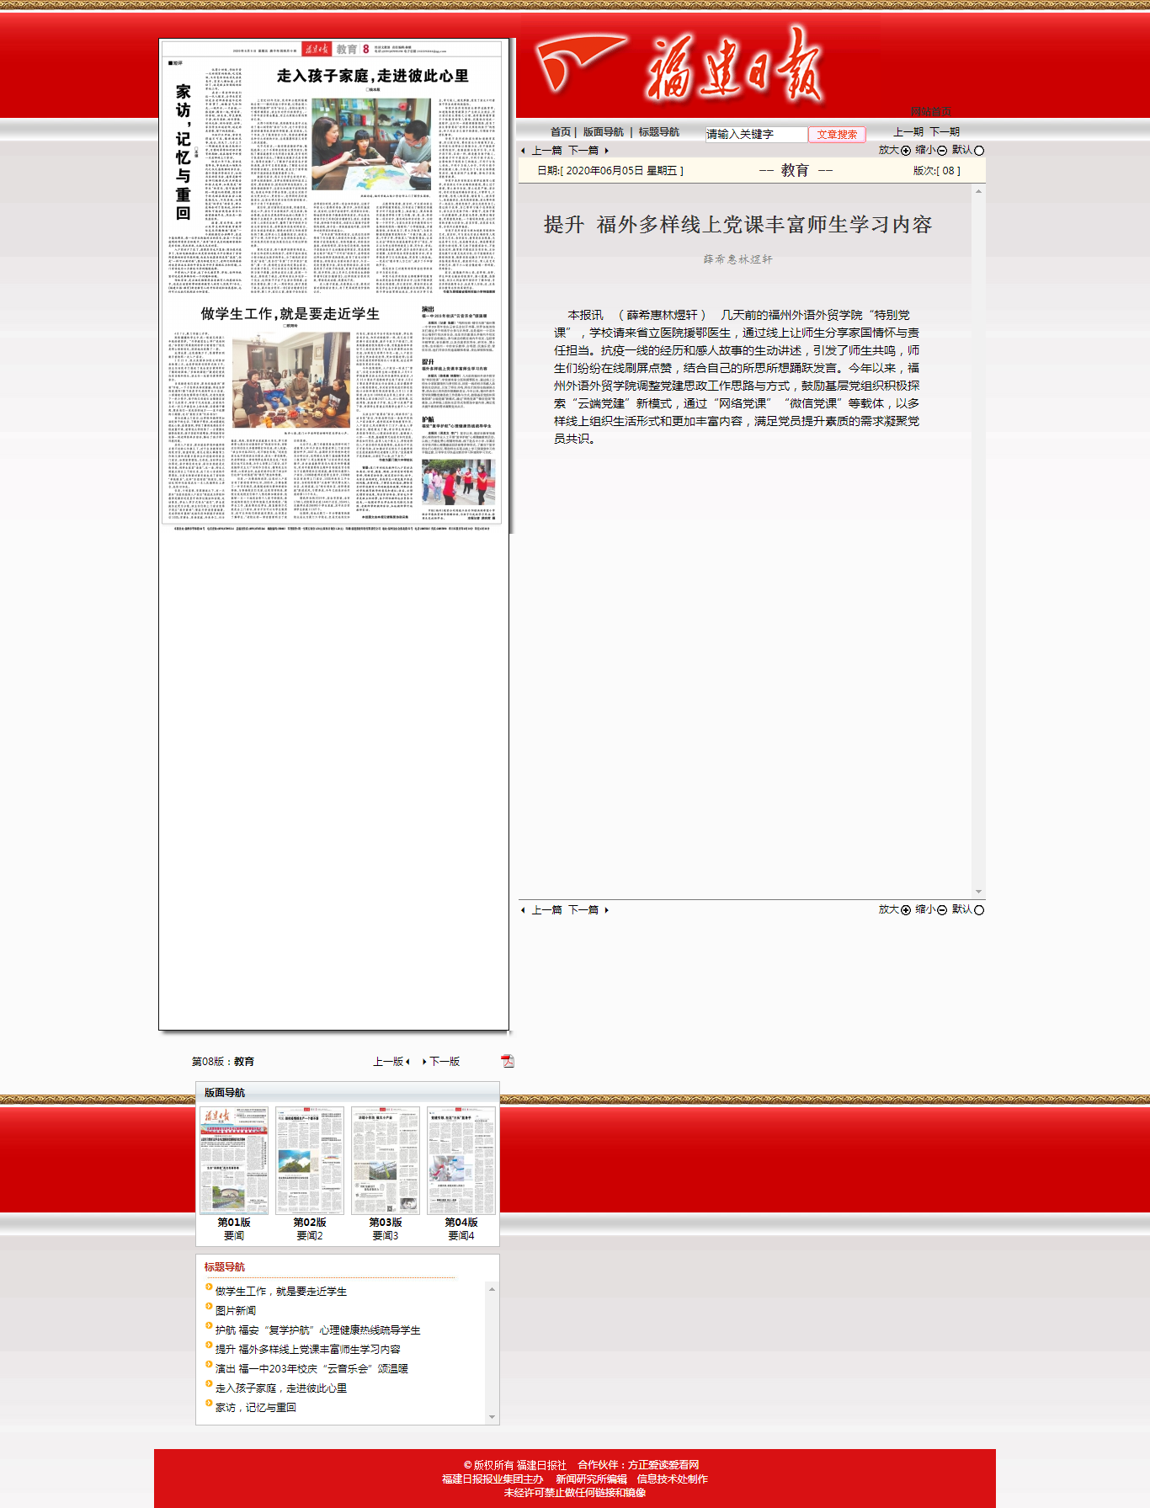Open the 版面导航 menu item
Image resolution: width=1150 pixels, height=1508 pixels.
click(x=603, y=132)
